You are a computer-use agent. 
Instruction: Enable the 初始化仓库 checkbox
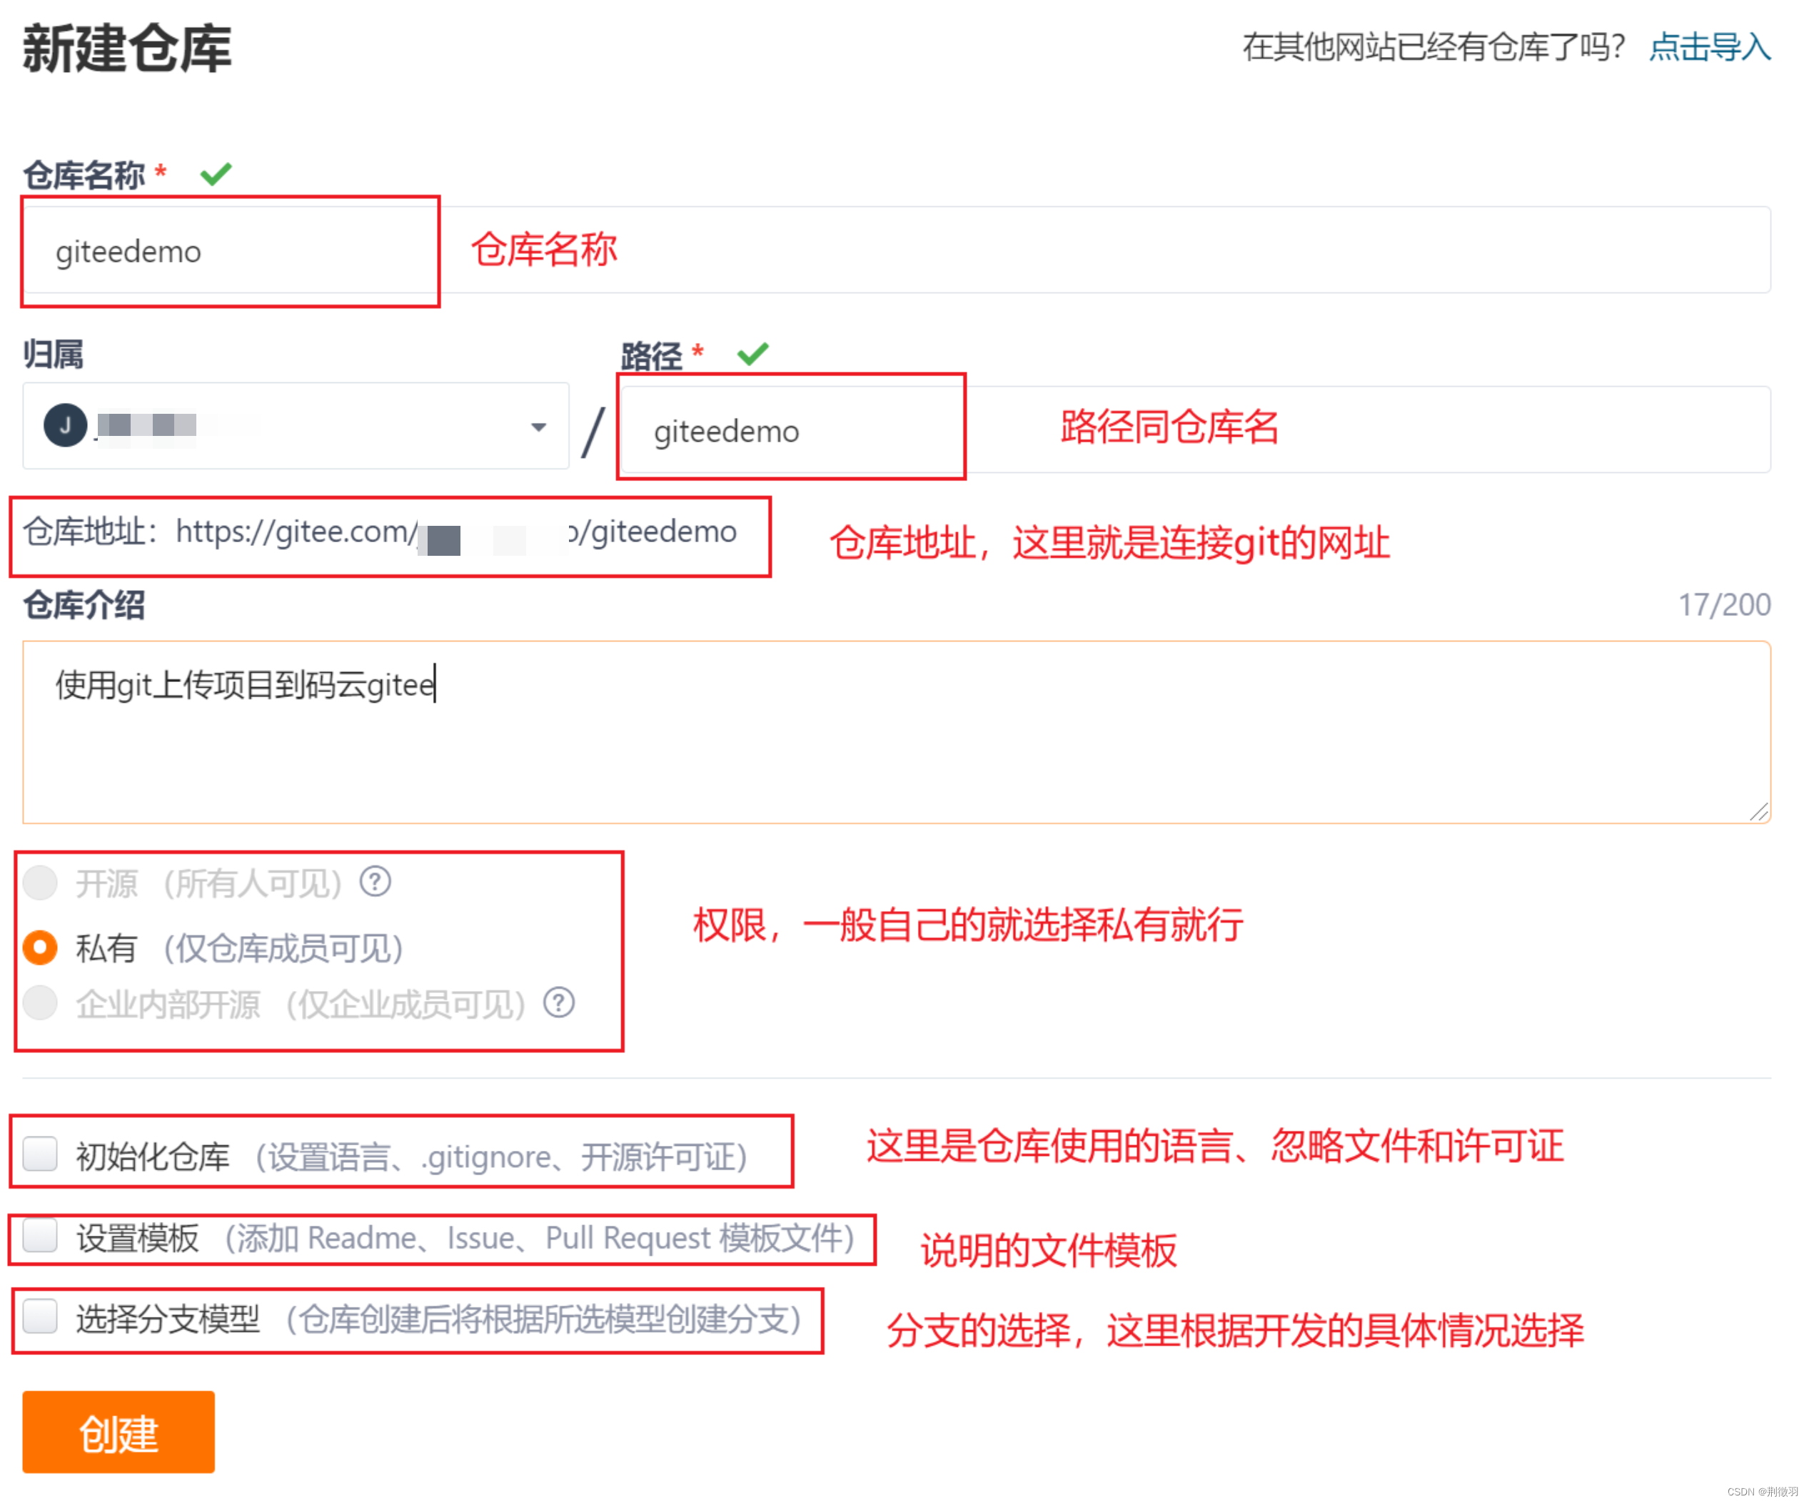pos(41,1154)
